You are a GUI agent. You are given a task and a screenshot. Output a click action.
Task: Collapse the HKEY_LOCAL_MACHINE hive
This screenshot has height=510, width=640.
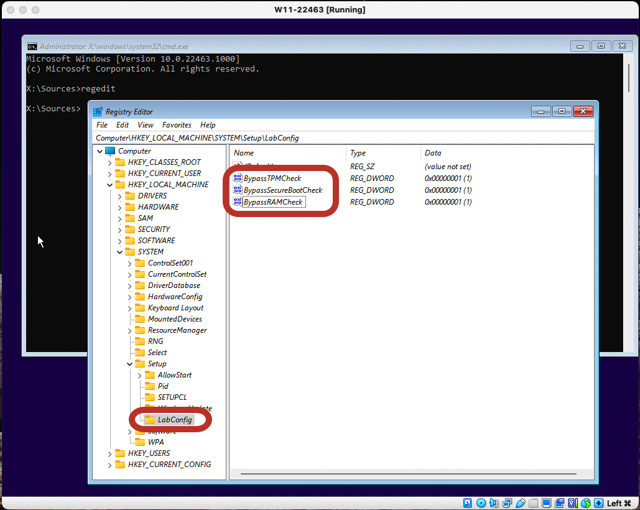point(110,185)
